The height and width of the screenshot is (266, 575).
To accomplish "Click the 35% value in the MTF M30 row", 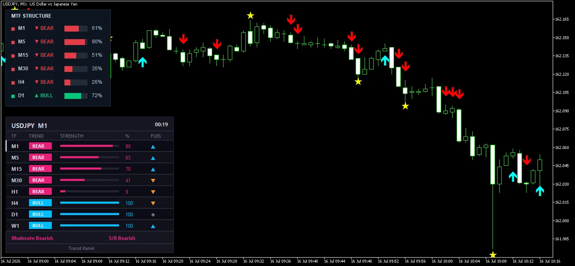I will tap(97, 69).
